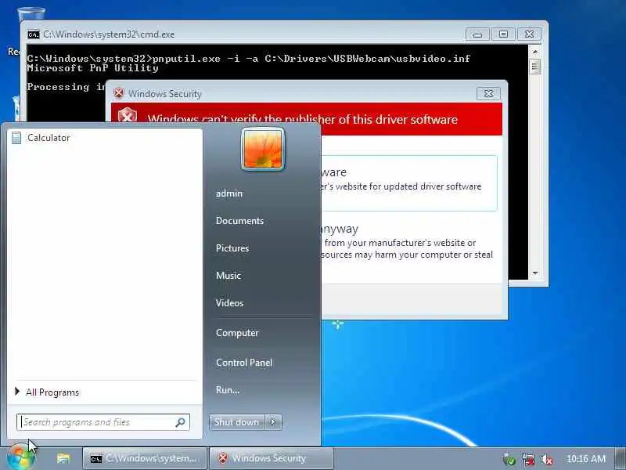Click the cmd window scrollbar thumb
Viewport: 626px width, 470px height.
pos(535,67)
